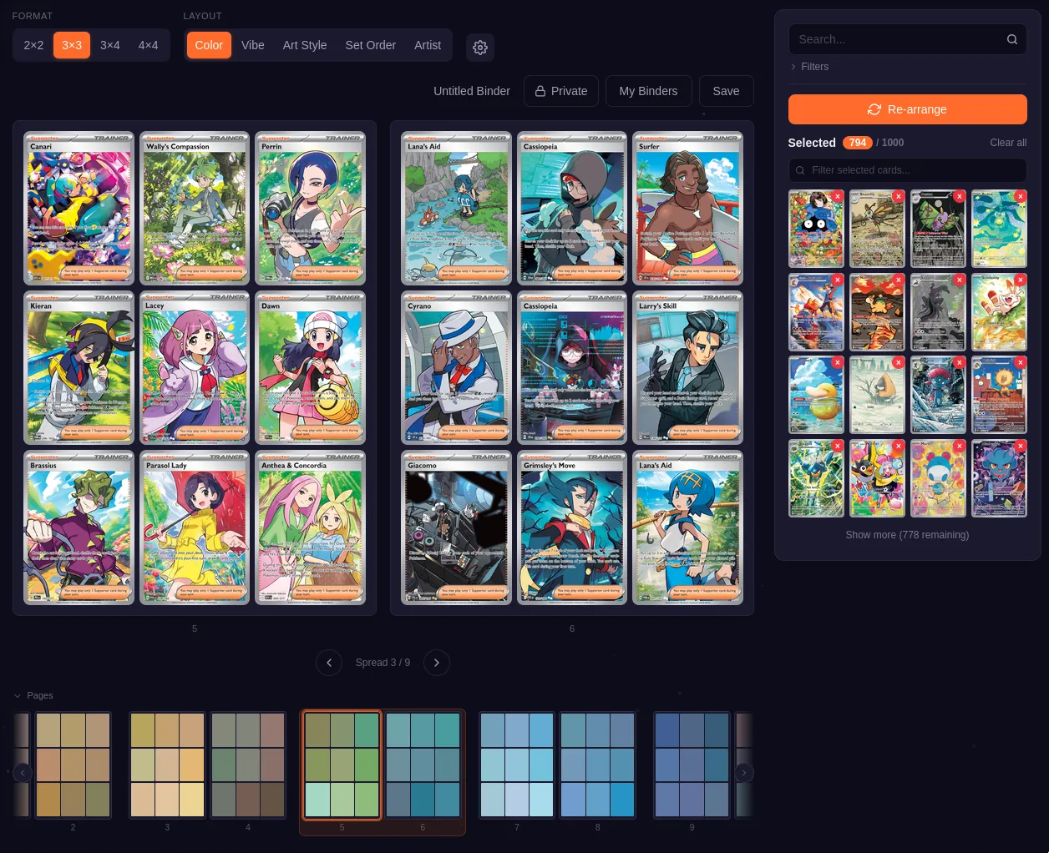
Task: Go to the previous spread
Action: point(329,663)
